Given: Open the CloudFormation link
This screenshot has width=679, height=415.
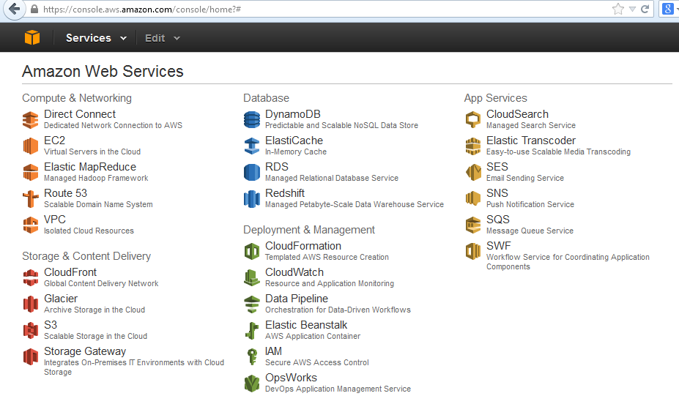Looking at the screenshot, I should coord(303,246).
